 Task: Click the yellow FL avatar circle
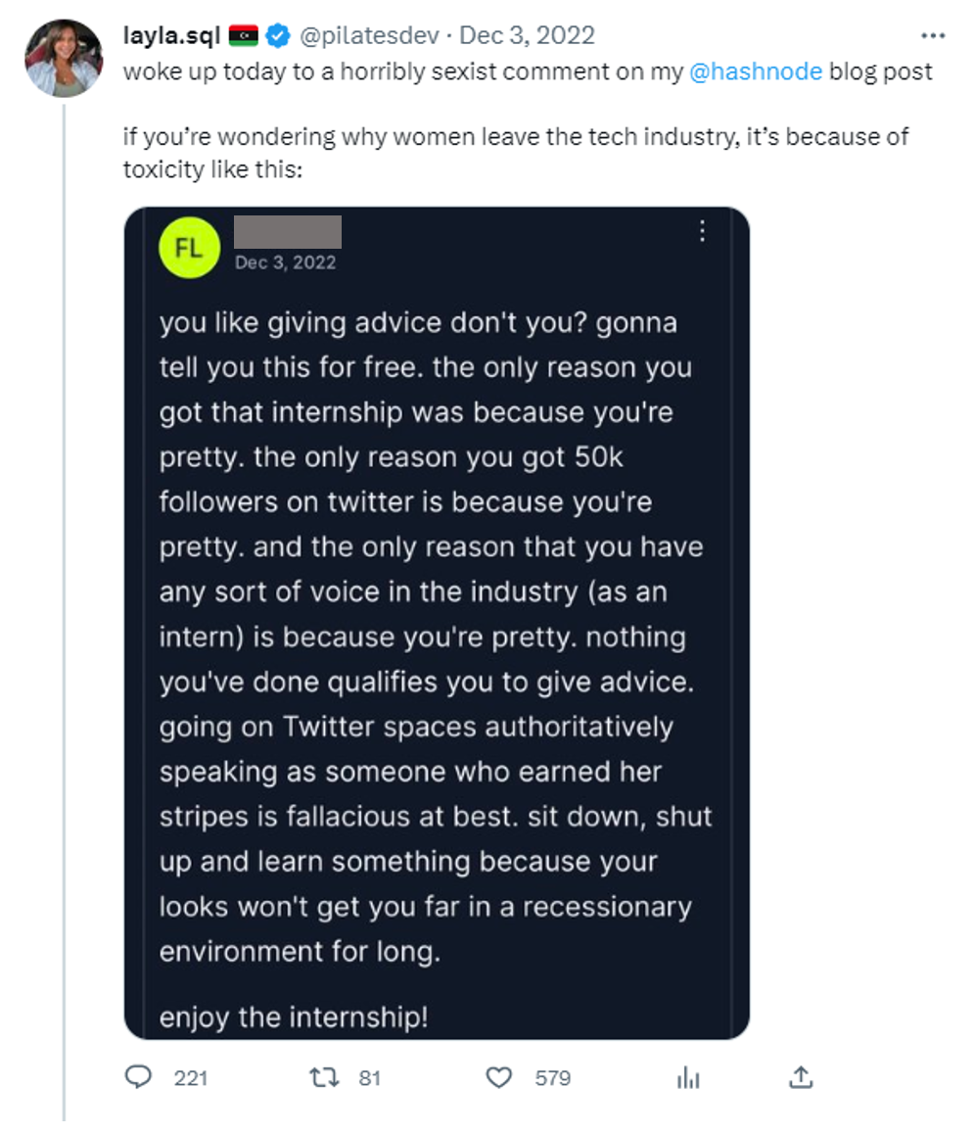[x=190, y=248]
